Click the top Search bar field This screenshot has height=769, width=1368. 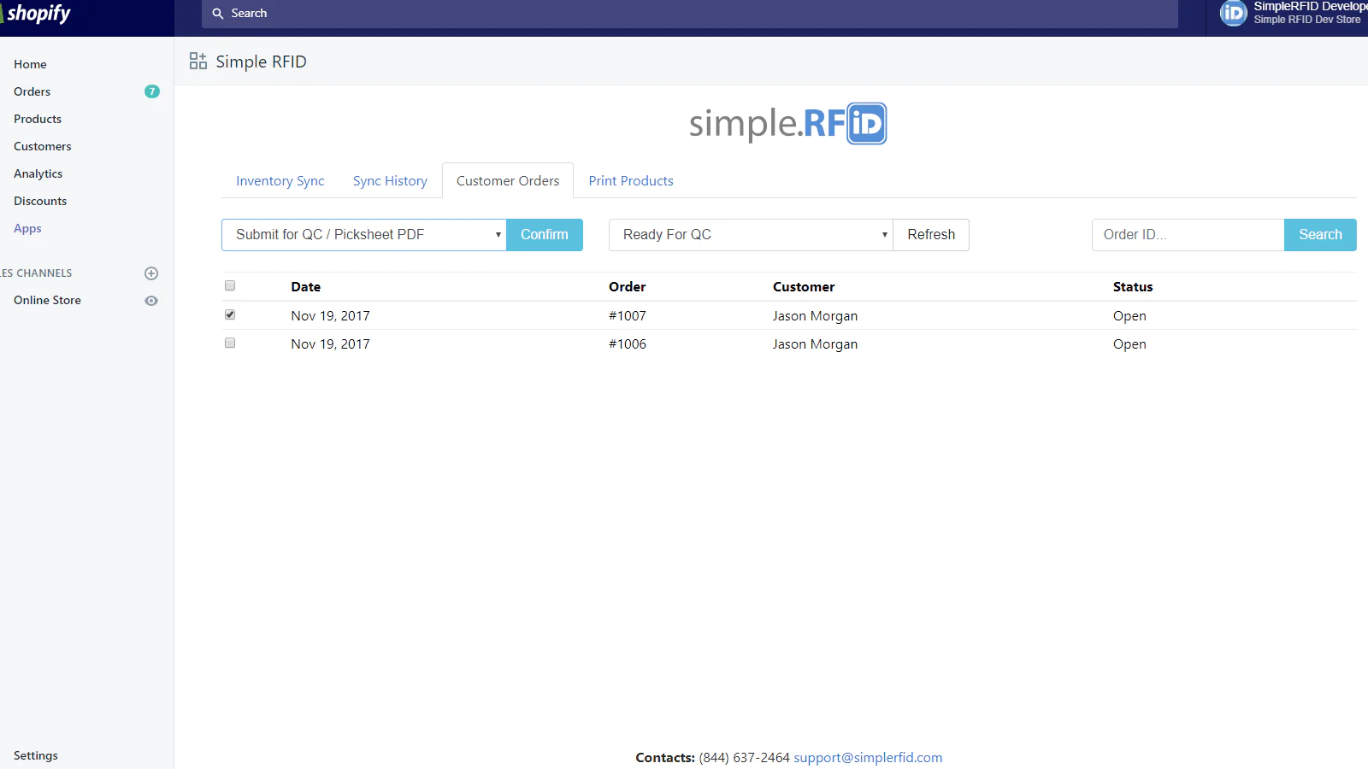(x=690, y=14)
